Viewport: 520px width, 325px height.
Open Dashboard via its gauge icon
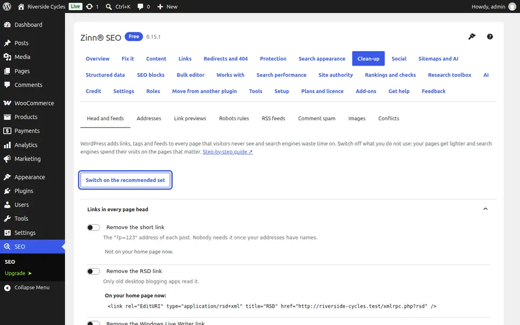click(x=7, y=25)
